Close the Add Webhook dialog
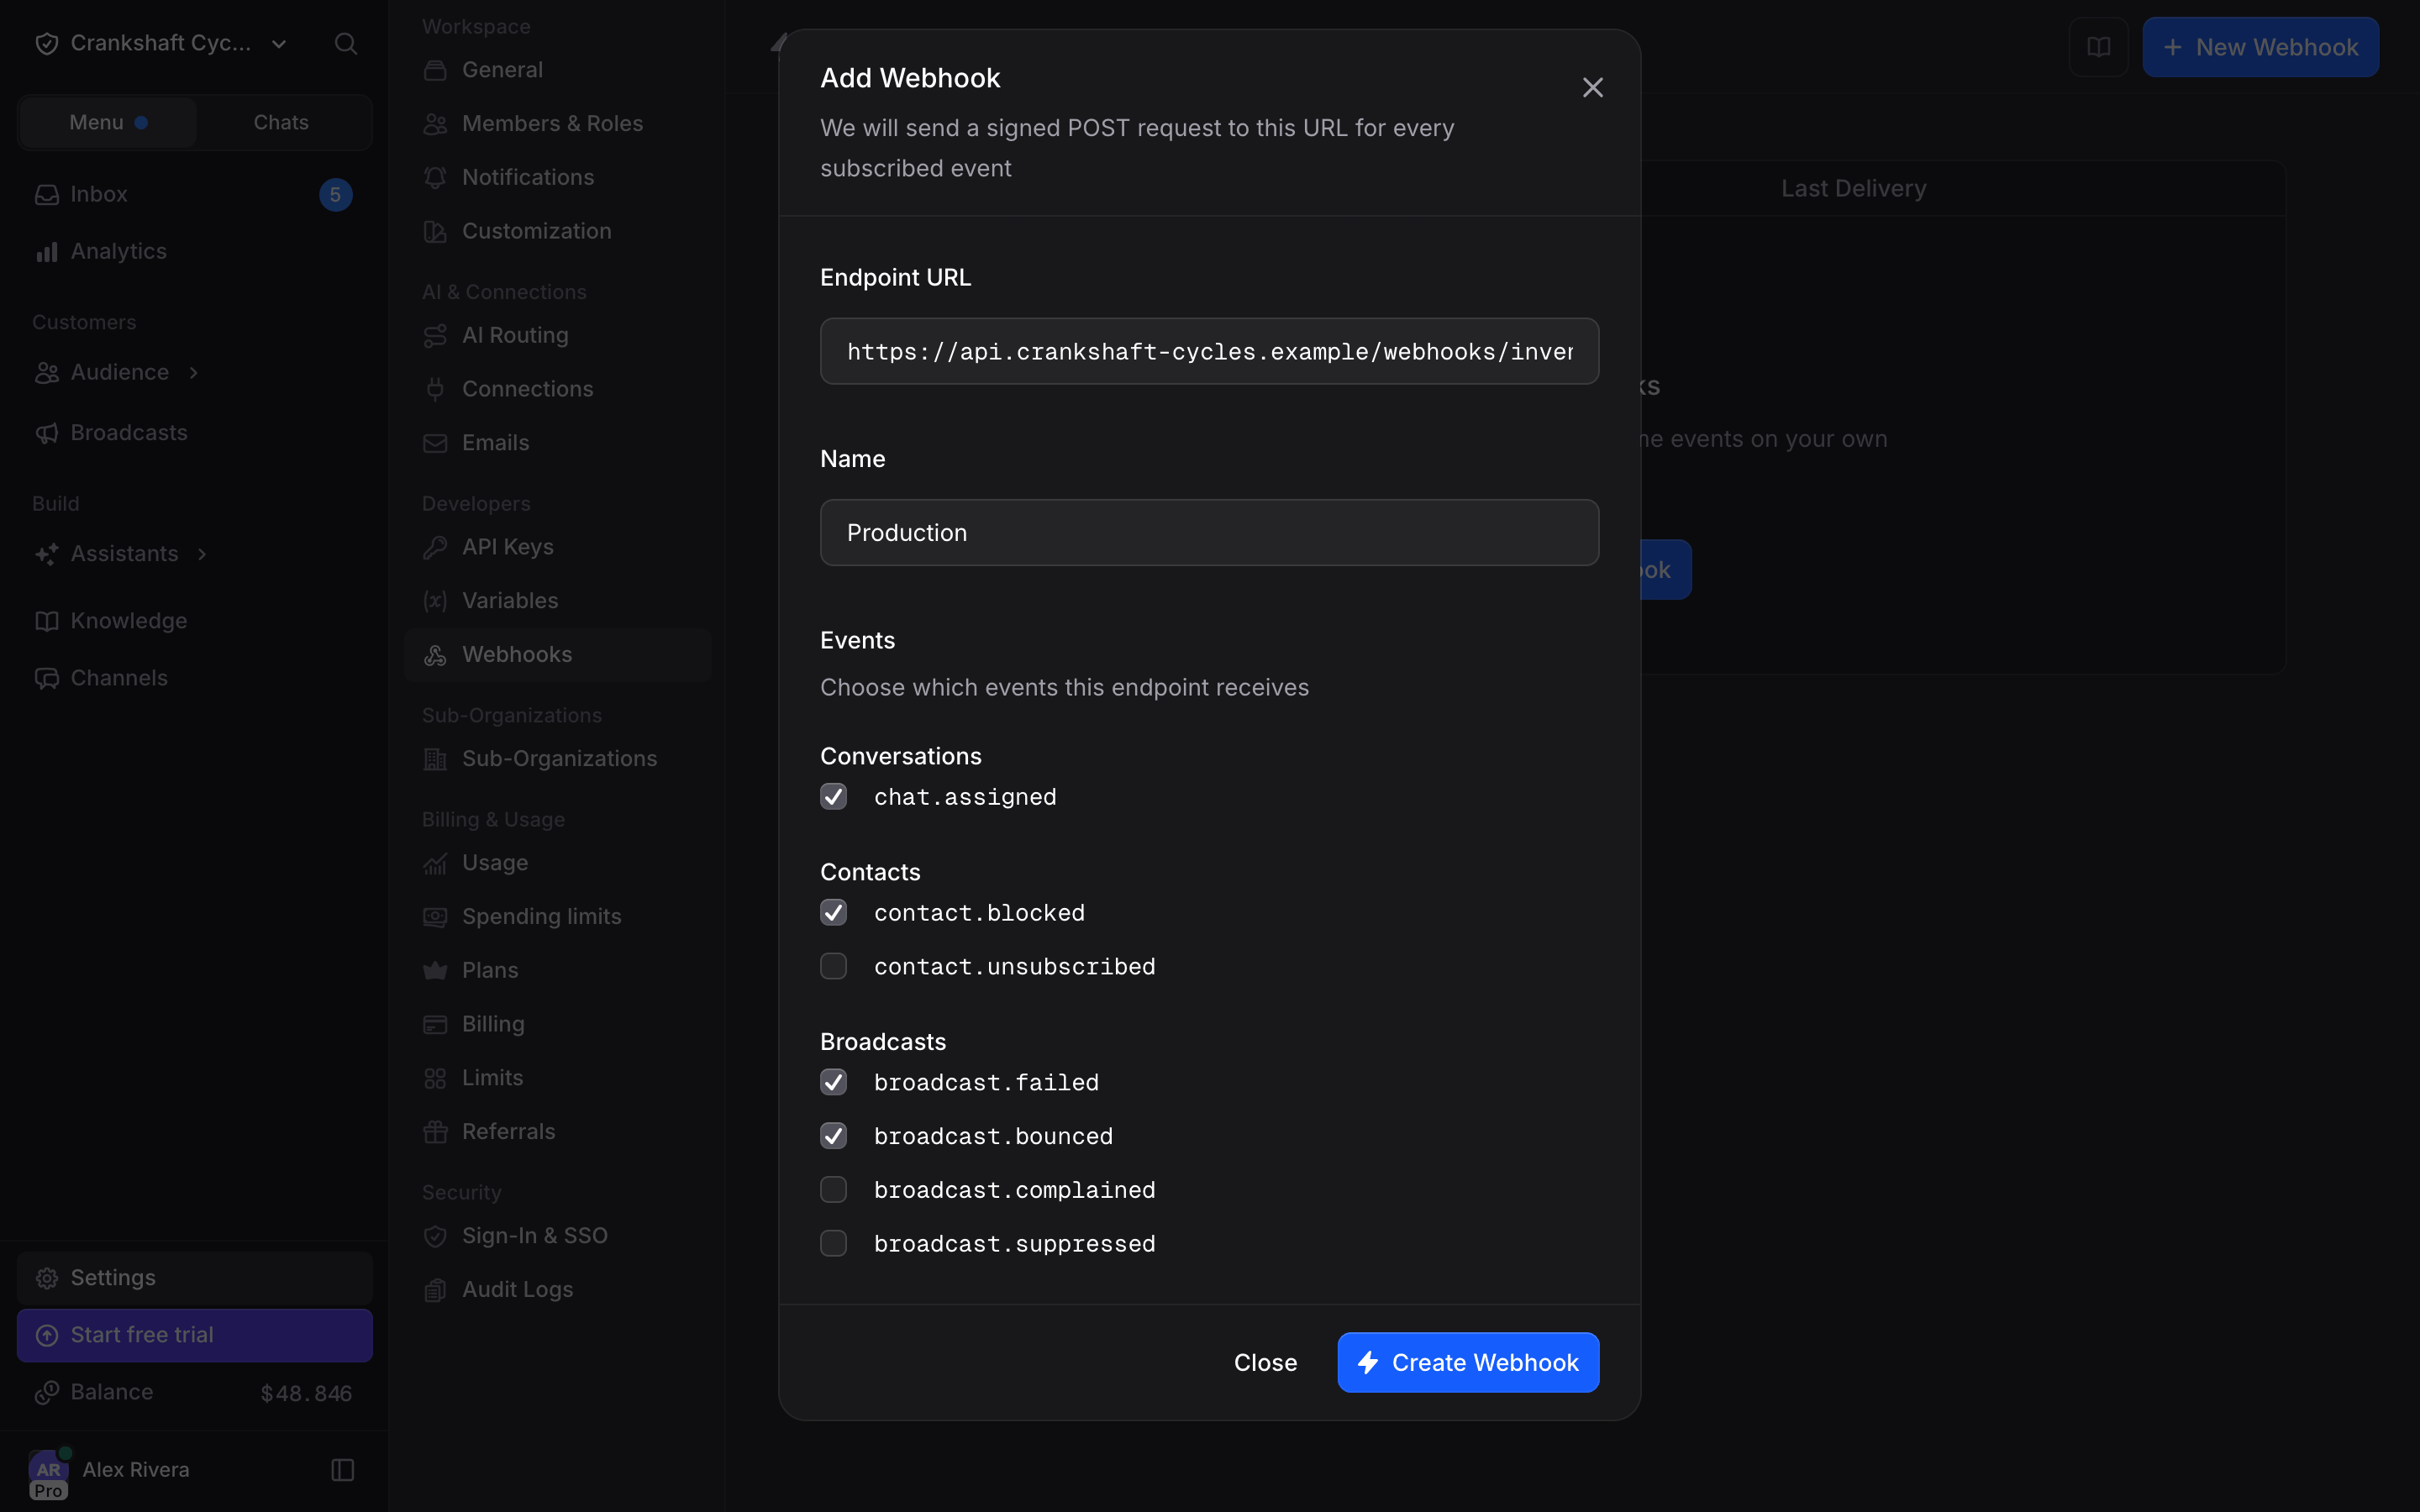This screenshot has width=2420, height=1512. 1593,88
